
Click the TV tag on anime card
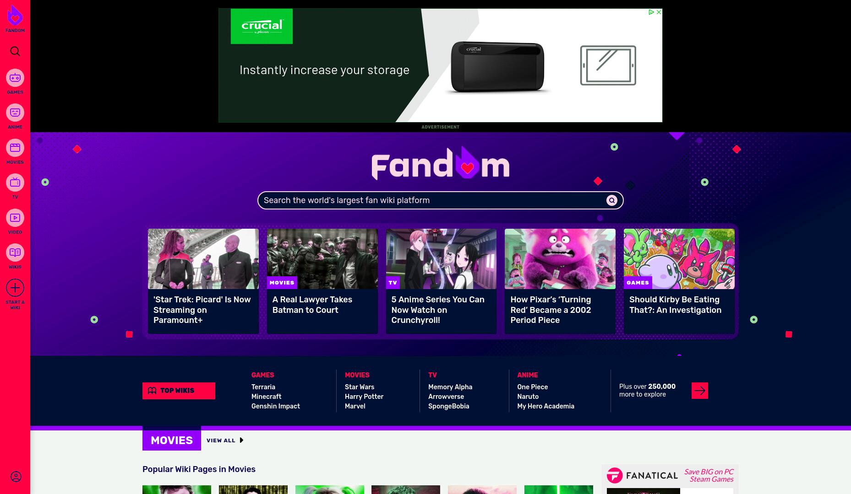(x=393, y=283)
